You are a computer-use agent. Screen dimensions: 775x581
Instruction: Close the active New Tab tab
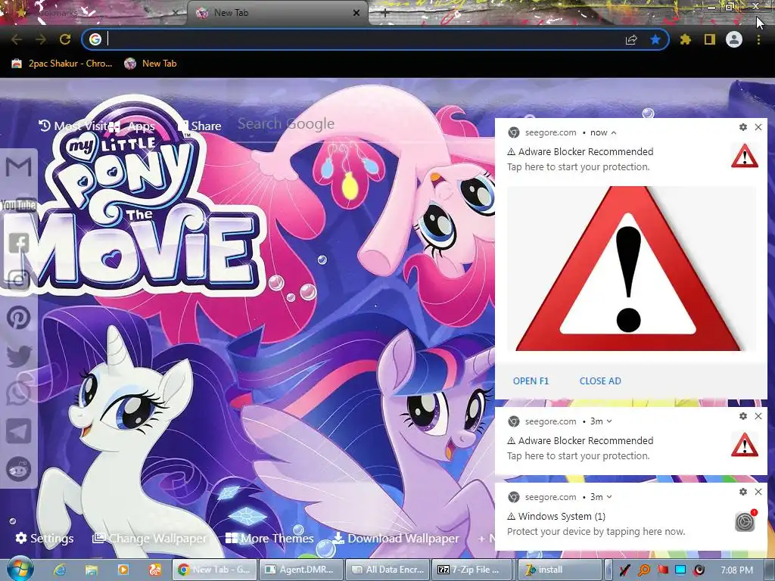point(356,13)
